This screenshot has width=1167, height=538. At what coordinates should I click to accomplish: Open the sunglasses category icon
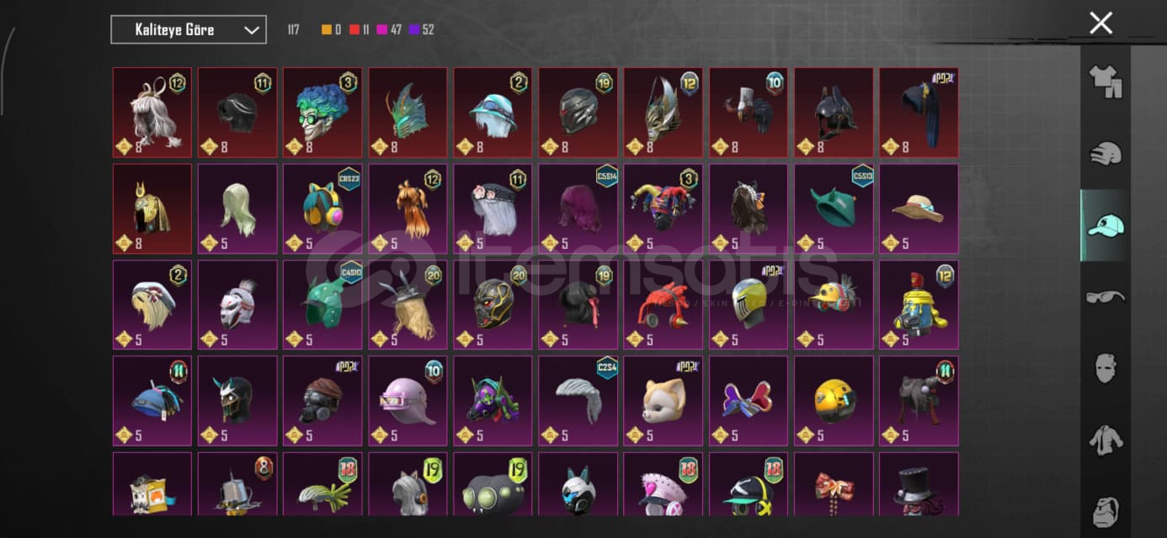pos(1106,297)
